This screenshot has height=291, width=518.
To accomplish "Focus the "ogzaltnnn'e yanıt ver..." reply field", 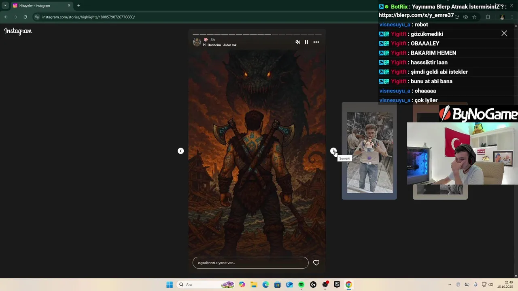I will coord(251,263).
